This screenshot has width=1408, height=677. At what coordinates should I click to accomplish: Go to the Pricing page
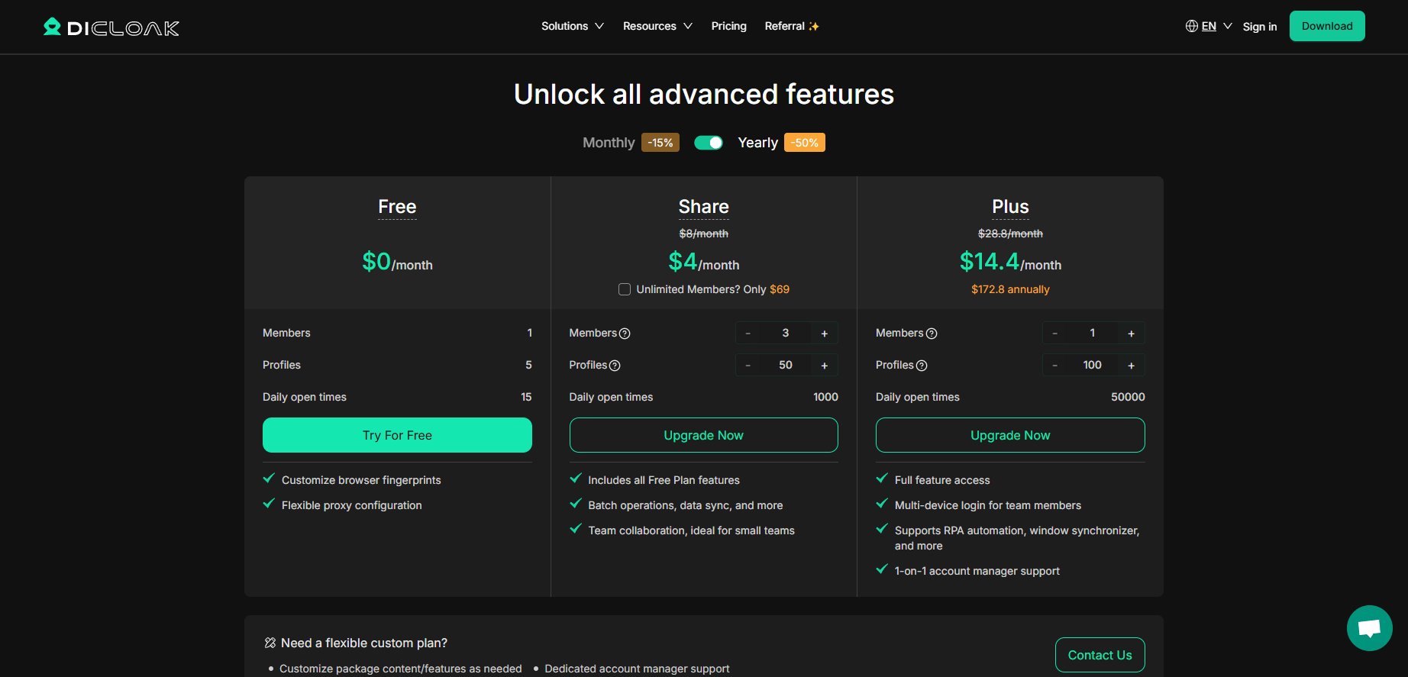(728, 26)
